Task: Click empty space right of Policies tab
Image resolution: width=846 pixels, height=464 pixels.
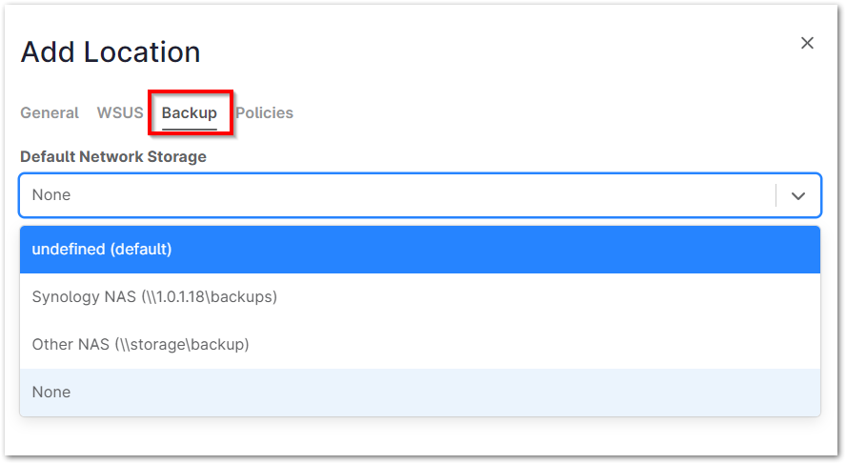Action: click(x=534, y=113)
